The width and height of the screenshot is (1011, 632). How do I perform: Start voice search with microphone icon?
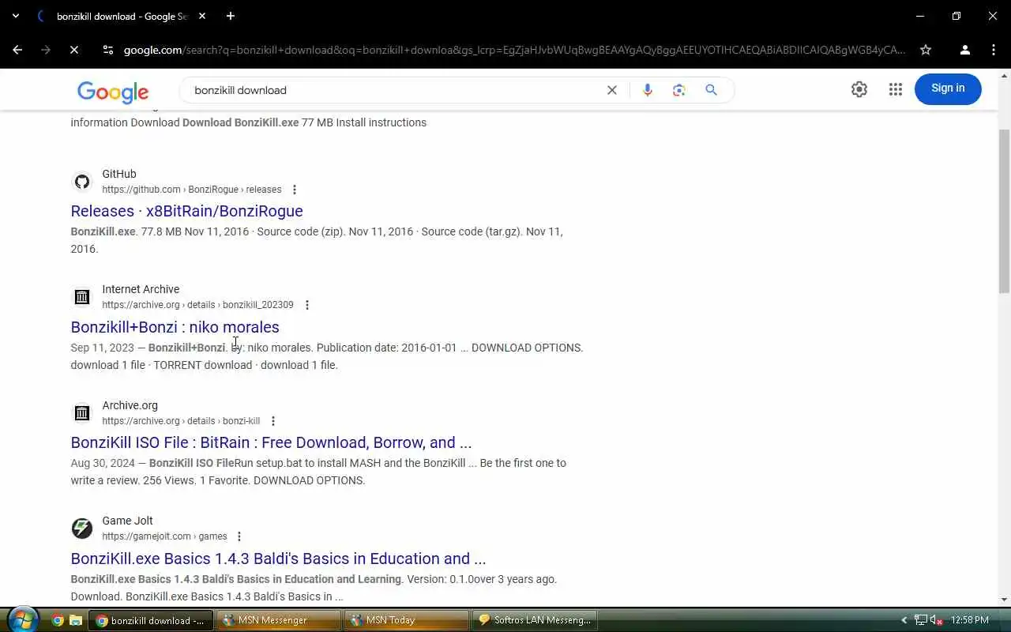click(648, 90)
